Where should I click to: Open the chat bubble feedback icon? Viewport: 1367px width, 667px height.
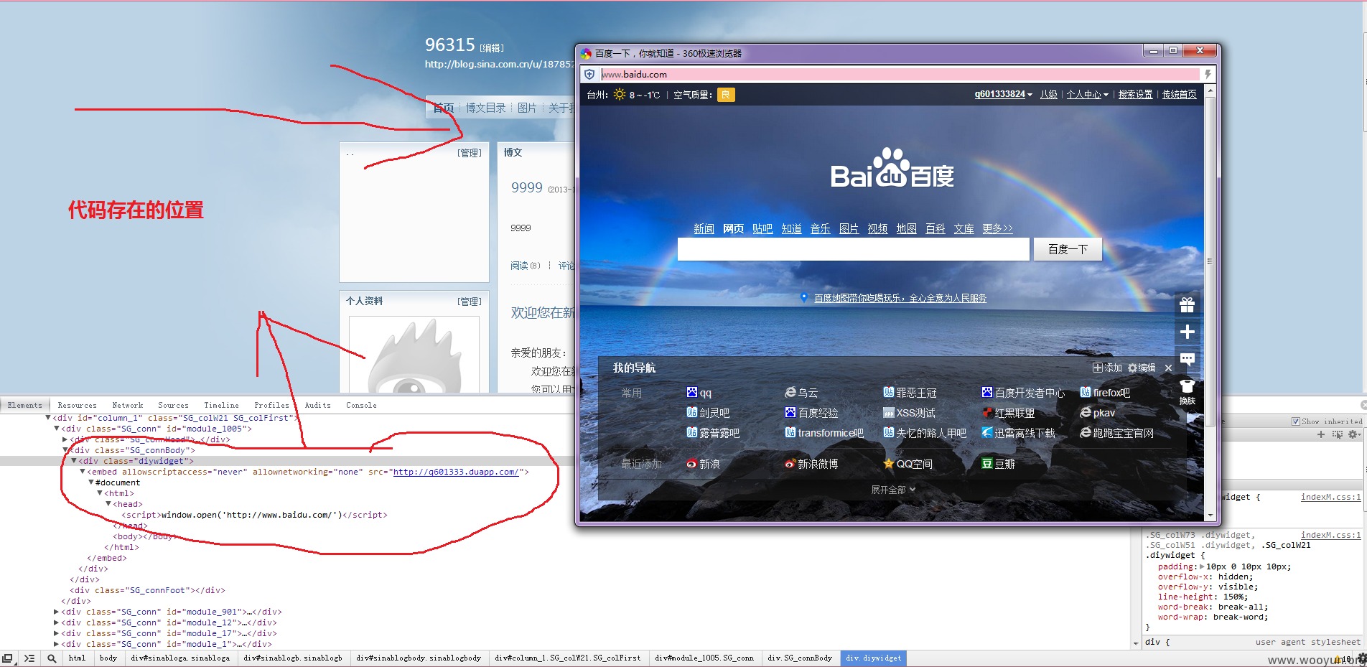pyautogui.click(x=1187, y=358)
